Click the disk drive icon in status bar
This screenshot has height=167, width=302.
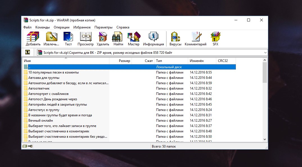pos(24,146)
